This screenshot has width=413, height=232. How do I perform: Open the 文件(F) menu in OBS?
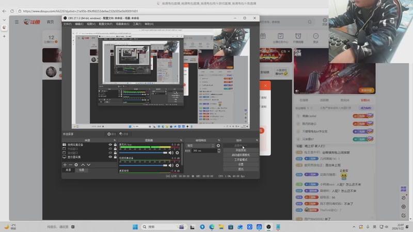68,24
